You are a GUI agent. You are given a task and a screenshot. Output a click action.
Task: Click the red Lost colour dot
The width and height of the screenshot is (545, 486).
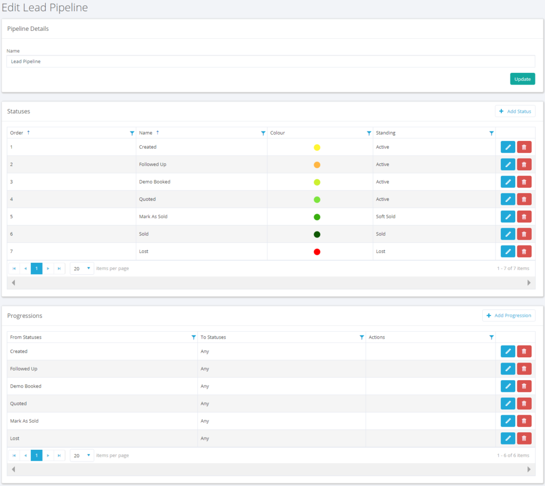[x=317, y=252]
